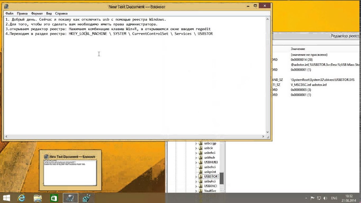Expand the usbcir registry key
The height and width of the screenshot is (203, 361).
point(196,148)
